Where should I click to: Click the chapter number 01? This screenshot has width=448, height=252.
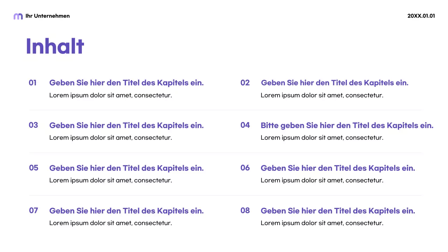[33, 83]
